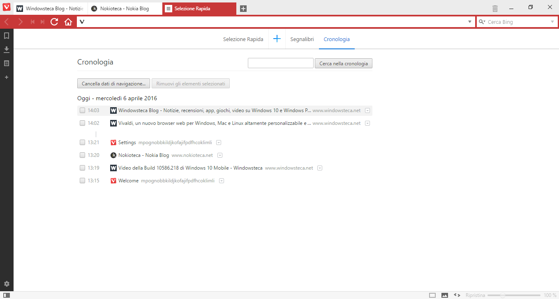Open the Segnalibri section

pos(302,39)
